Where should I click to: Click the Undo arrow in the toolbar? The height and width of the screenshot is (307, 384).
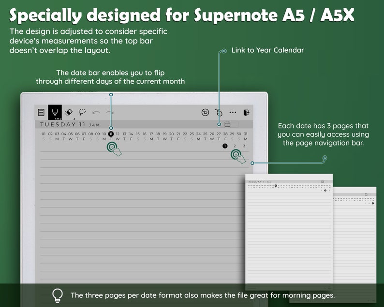96,112
